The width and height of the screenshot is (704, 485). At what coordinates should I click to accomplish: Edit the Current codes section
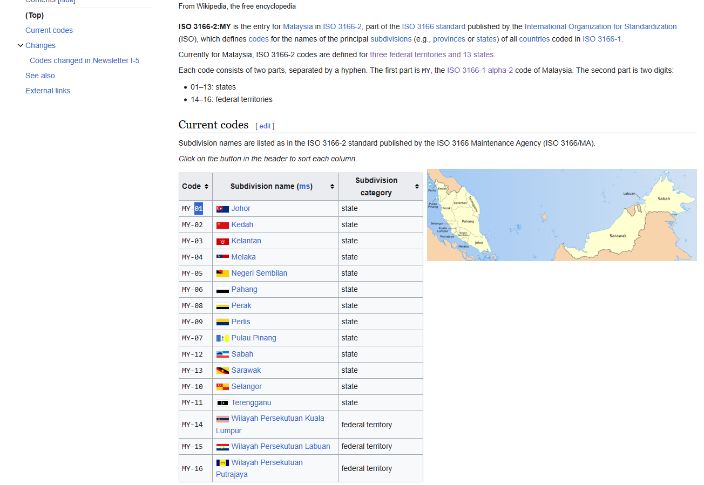click(265, 126)
